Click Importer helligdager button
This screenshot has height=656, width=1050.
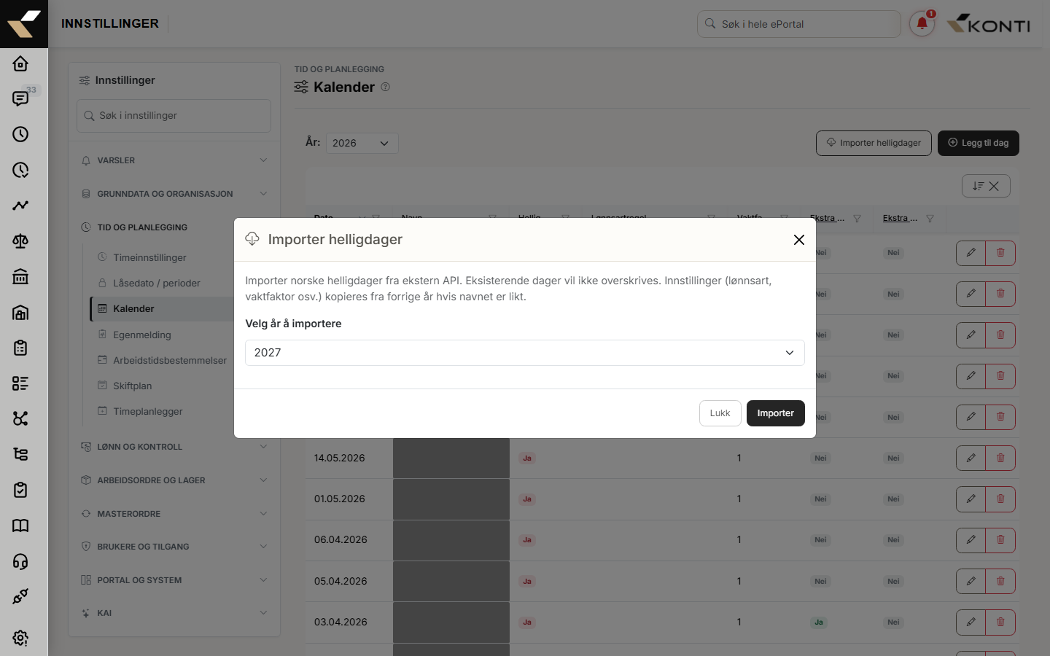874,143
